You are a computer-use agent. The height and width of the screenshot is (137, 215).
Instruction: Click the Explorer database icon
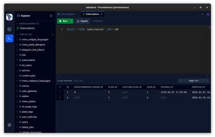[18, 16]
